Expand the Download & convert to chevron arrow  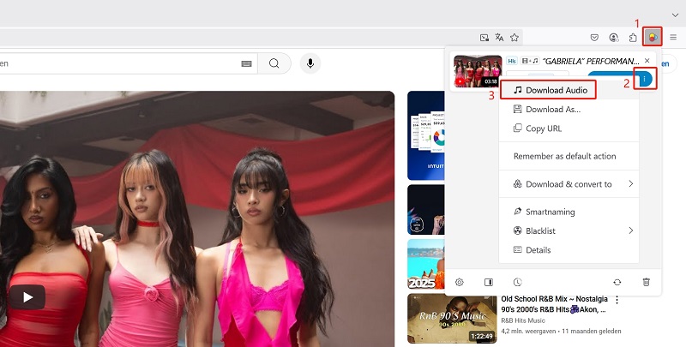[x=631, y=184]
